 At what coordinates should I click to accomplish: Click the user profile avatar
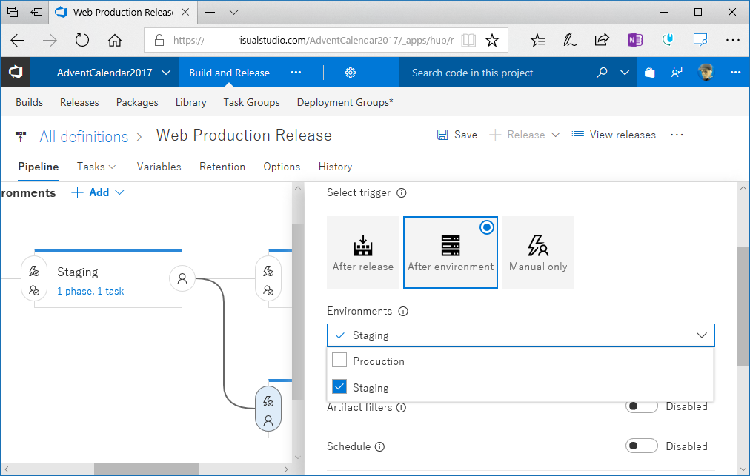click(x=706, y=72)
